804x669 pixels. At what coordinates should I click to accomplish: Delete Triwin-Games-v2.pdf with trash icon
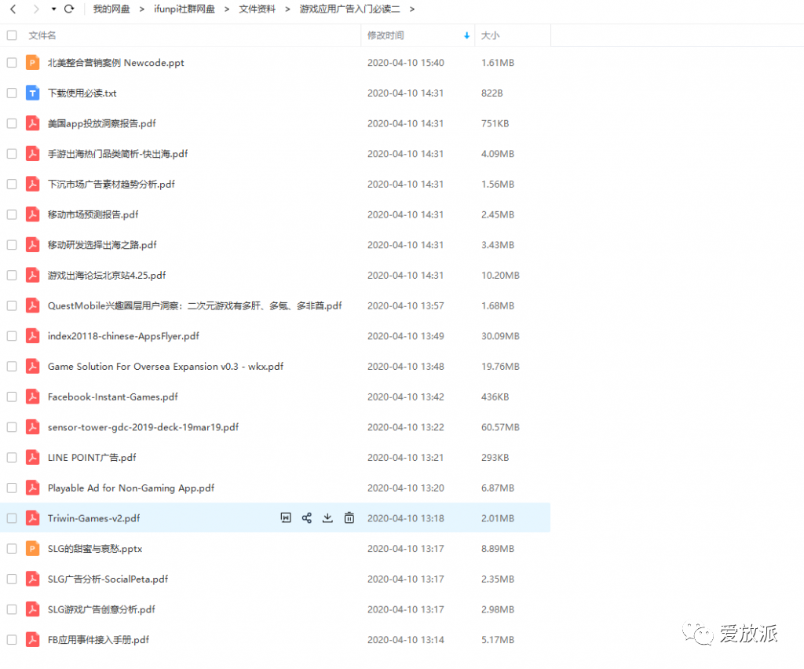coord(349,517)
